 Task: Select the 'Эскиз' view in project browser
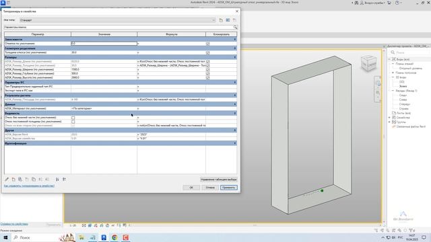[403, 86]
